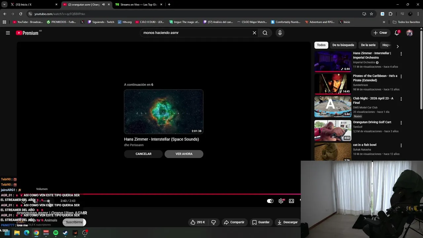Toggle the autoplay switch in the player
Viewport: 423px width, 238px height.
point(270,201)
